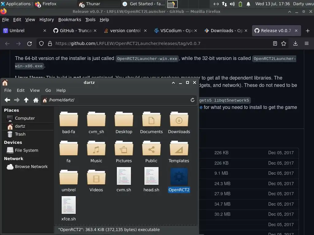Select the umbrel folder
The width and height of the screenshot is (314, 235).
68,181
